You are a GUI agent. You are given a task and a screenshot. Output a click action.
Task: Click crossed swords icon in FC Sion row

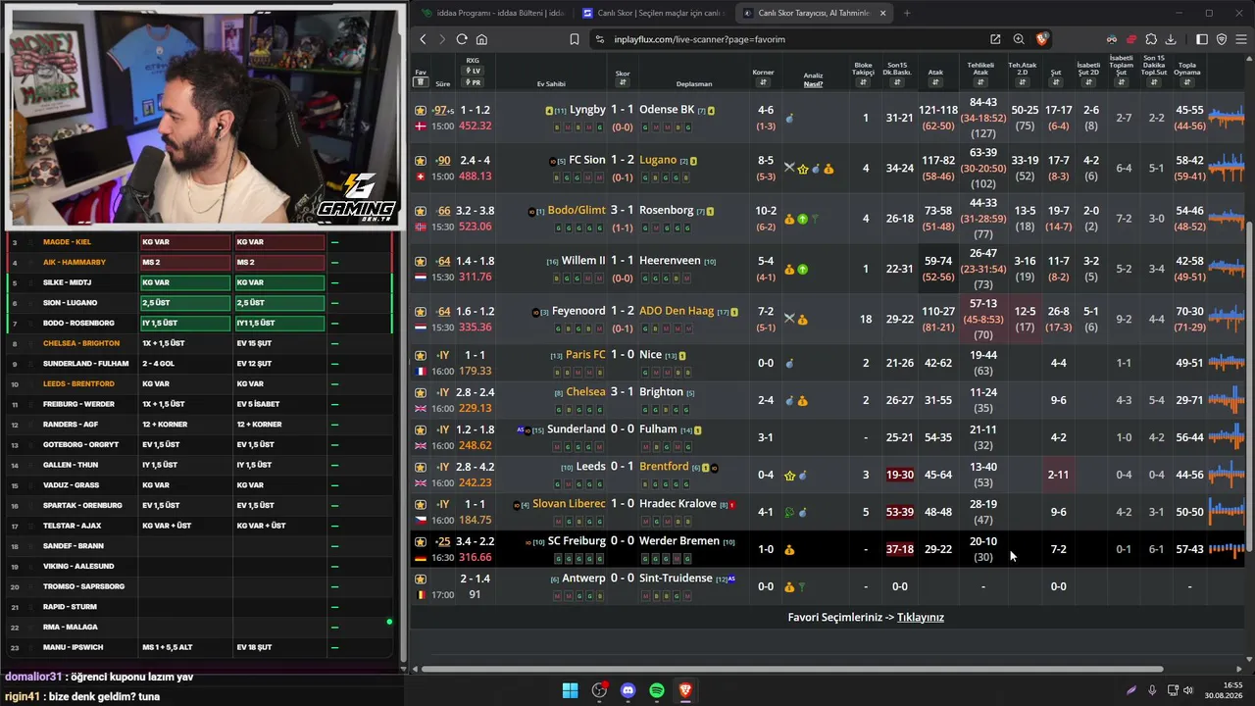point(789,169)
